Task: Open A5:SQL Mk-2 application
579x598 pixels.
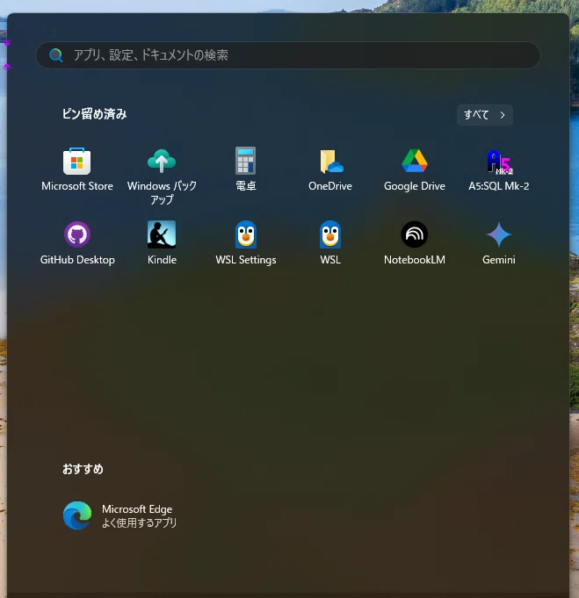Action: pyautogui.click(x=499, y=169)
